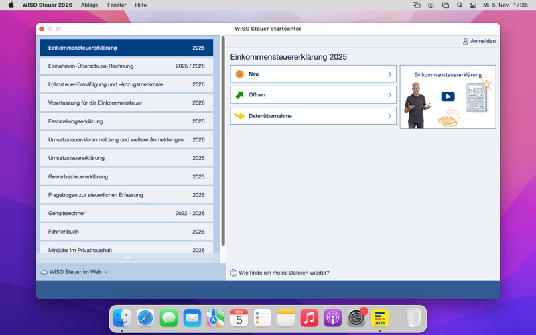The height and width of the screenshot is (335, 536).
Task: Click Öffnen to open a tax file
Action: 313,95
